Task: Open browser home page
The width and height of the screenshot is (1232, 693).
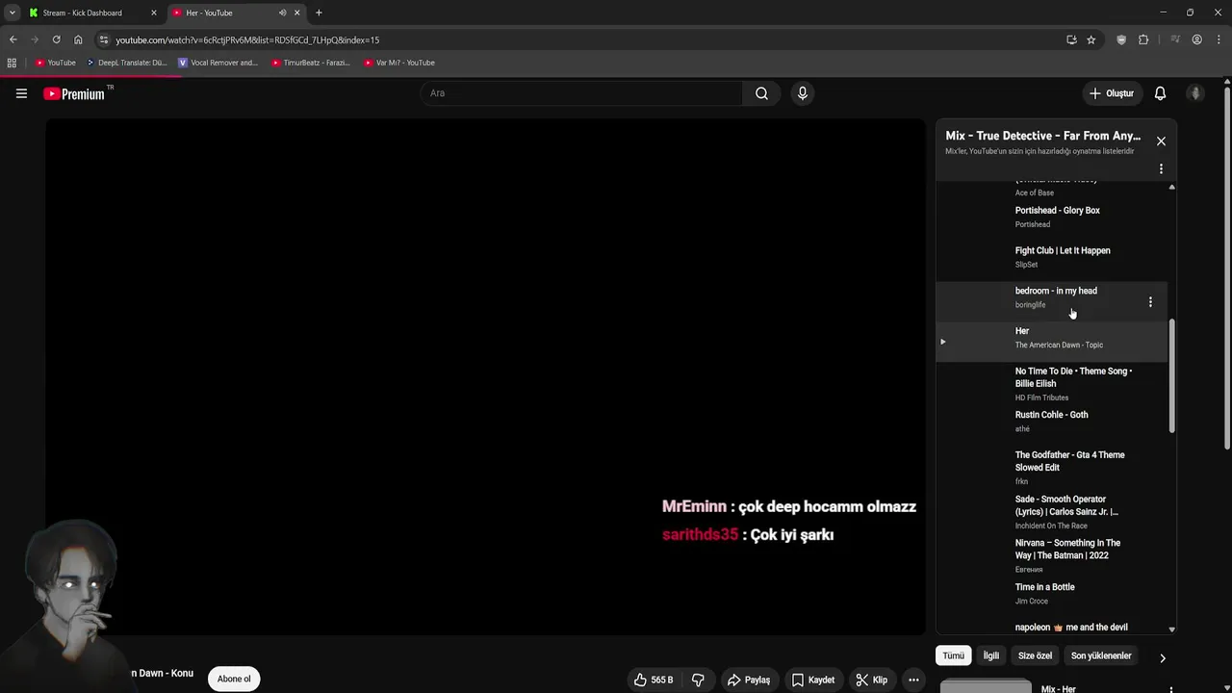Action: pyautogui.click(x=78, y=39)
